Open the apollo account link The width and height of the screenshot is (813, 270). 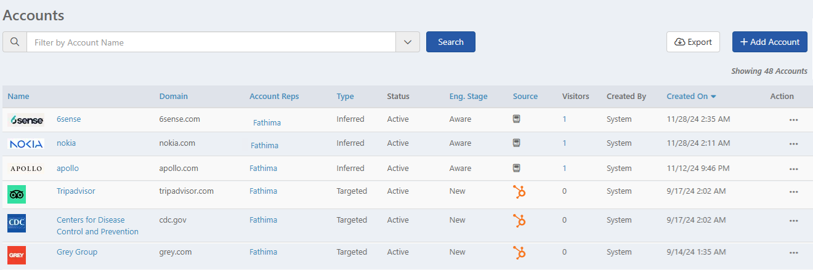pos(68,168)
